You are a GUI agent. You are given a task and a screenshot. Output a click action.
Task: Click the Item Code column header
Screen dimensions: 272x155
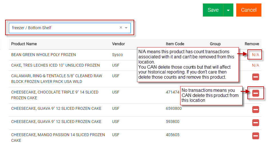[175, 44]
